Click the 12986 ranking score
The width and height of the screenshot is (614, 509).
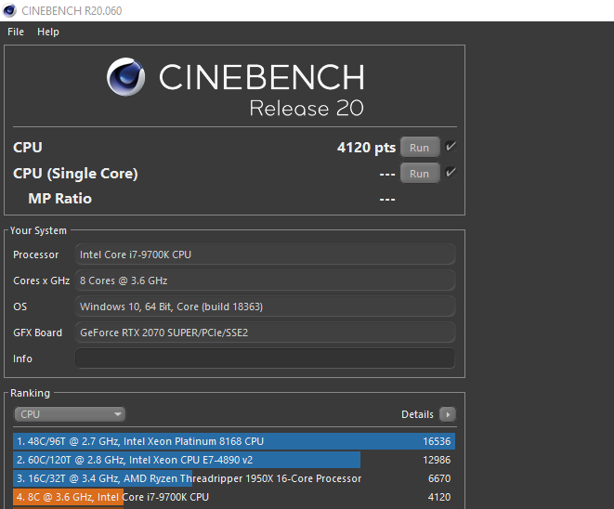pos(437,460)
